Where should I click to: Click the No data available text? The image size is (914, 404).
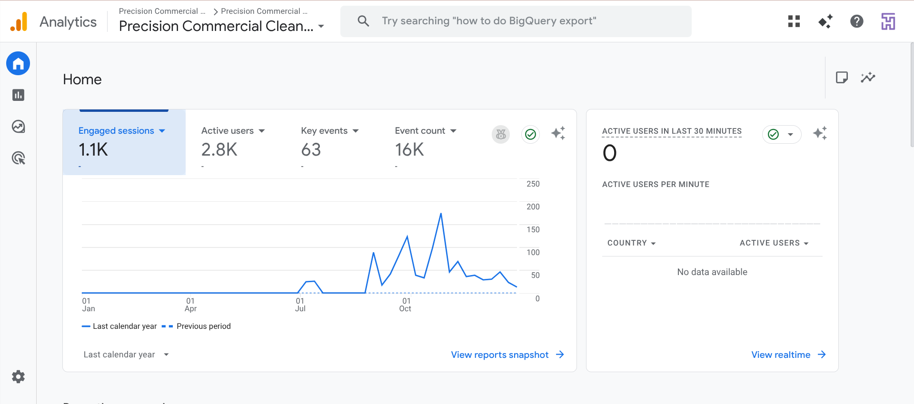(712, 272)
